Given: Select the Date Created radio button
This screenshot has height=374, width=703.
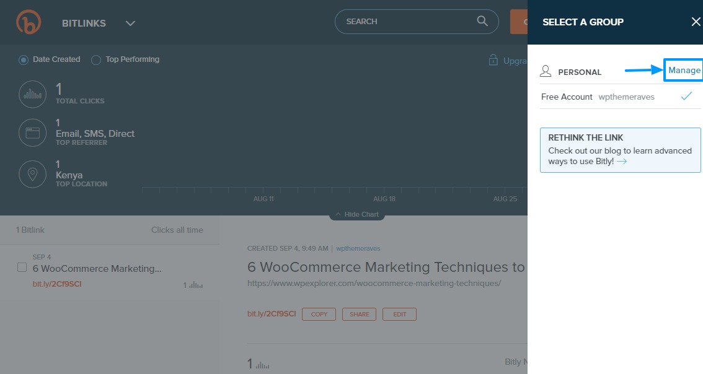Looking at the screenshot, I should [24, 60].
